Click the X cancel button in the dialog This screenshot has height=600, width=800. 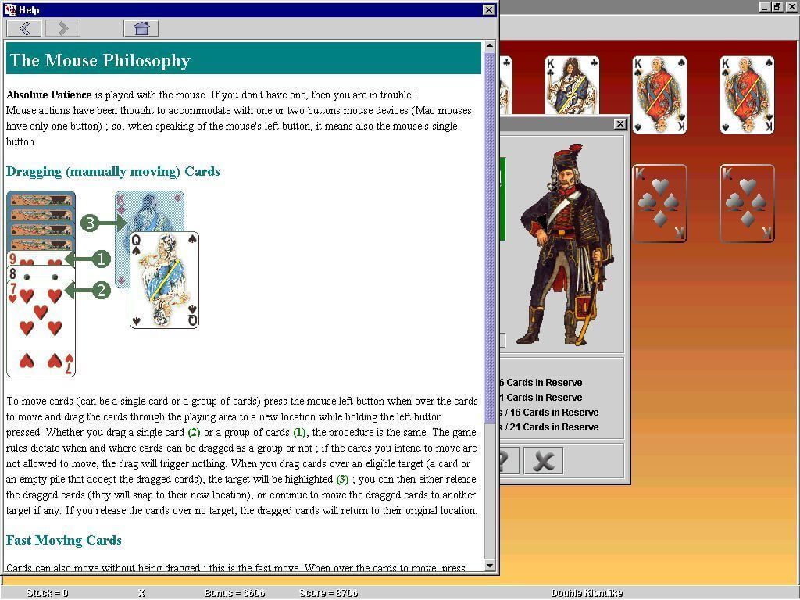coord(543,461)
